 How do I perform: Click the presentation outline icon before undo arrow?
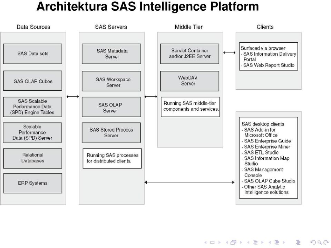[298, 242]
